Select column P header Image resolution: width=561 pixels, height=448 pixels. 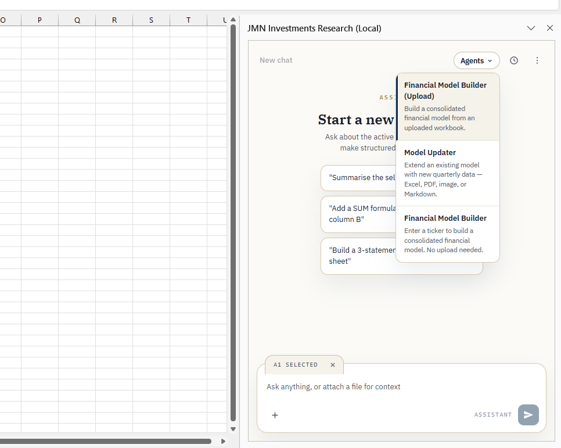click(x=39, y=20)
